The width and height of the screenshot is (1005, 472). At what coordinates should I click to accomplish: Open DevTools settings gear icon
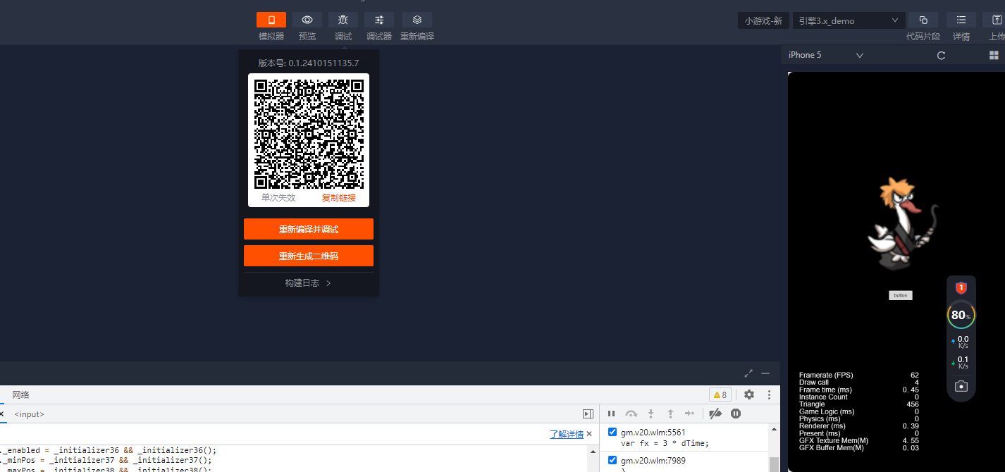749,395
